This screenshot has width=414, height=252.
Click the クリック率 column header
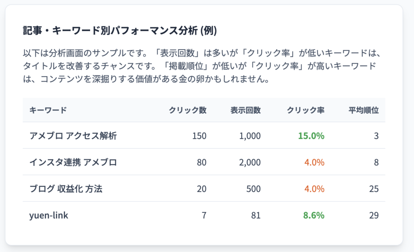point(305,110)
